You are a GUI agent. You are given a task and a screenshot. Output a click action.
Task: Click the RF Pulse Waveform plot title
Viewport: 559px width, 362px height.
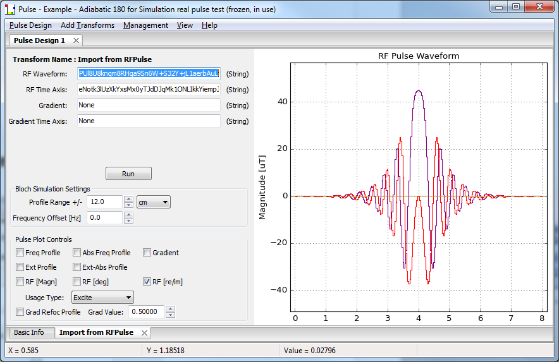[x=419, y=56]
